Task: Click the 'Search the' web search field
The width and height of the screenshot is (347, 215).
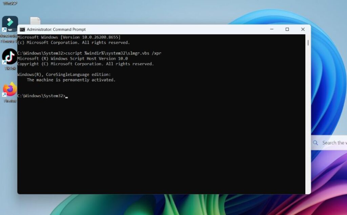Action: (329, 143)
